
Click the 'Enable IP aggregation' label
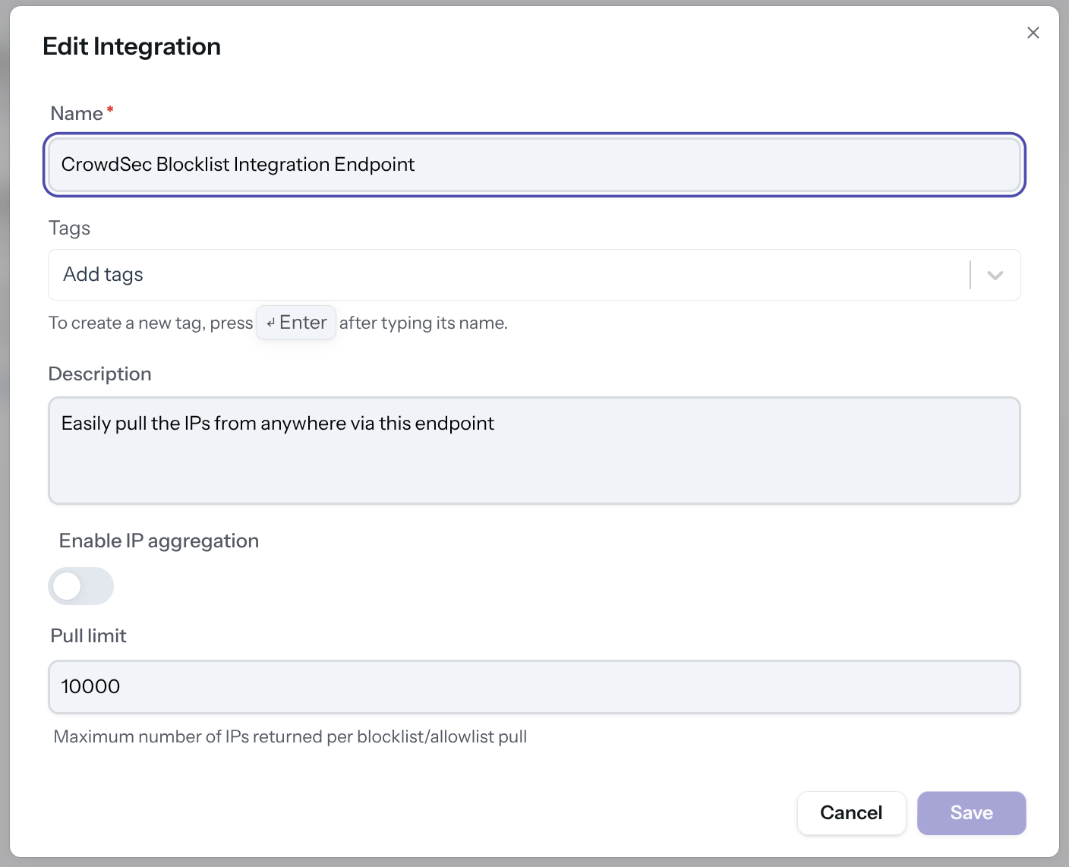point(159,541)
